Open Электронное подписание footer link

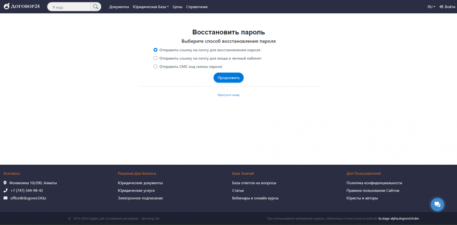pos(140,198)
